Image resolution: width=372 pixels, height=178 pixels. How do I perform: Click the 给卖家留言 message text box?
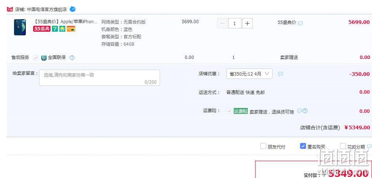(x=100, y=78)
